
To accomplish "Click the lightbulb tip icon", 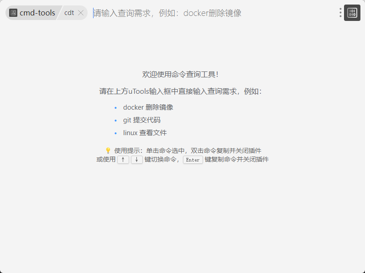I will point(108,150).
